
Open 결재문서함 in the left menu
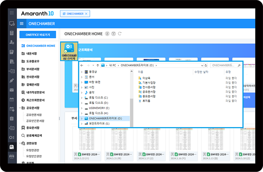click(30, 85)
